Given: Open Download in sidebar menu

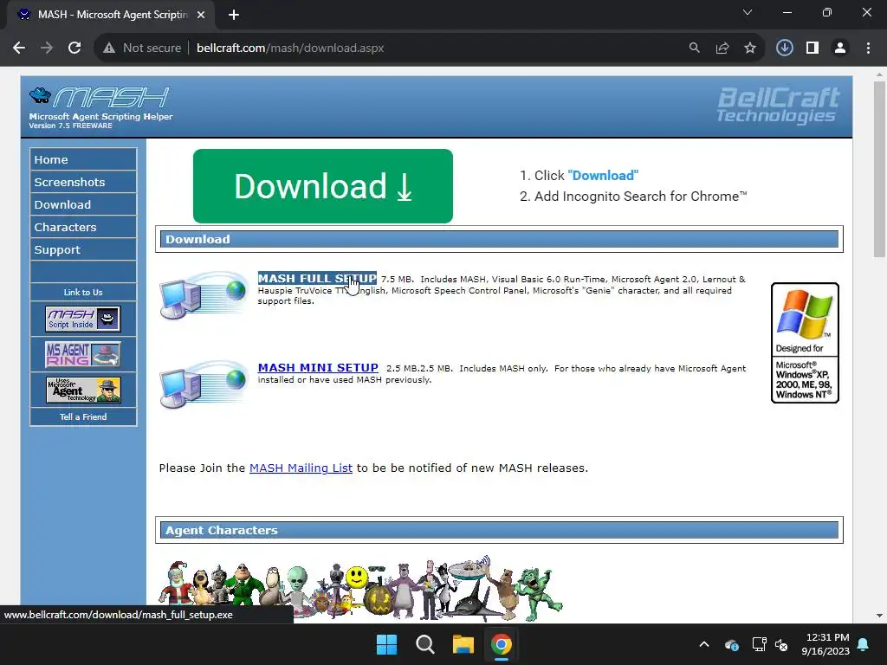Looking at the screenshot, I should (x=83, y=204).
